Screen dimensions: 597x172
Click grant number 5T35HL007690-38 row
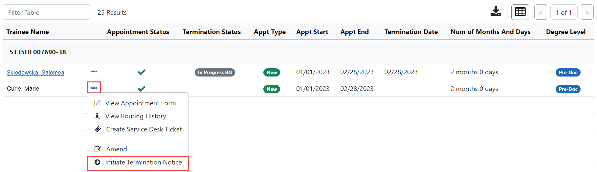(x=298, y=52)
